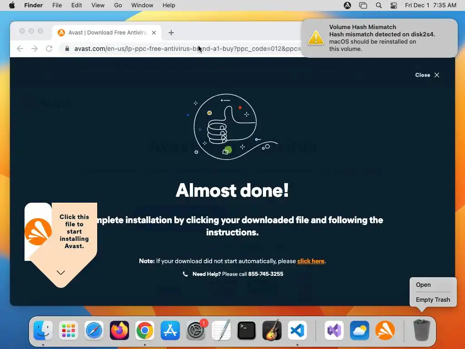Image resolution: width=465 pixels, height=349 pixels.
Task: Launch Safari from the Dock
Action: tap(94, 330)
